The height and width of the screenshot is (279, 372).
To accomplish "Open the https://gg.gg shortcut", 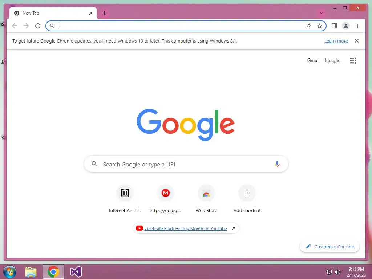I will 165,199.
